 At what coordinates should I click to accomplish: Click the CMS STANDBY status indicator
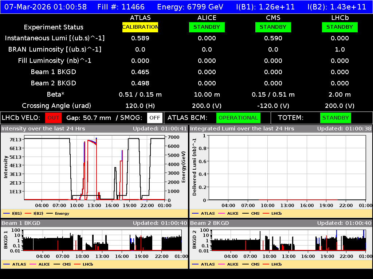[273, 27]
